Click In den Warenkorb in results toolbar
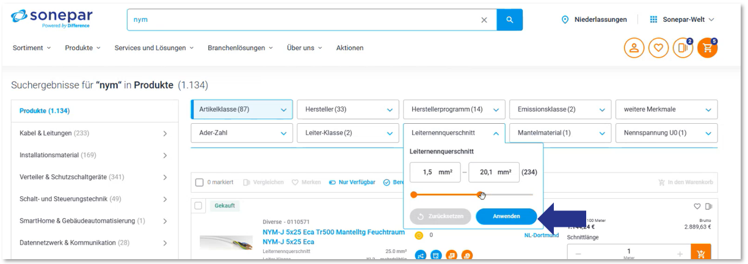 tap(684, 182)
